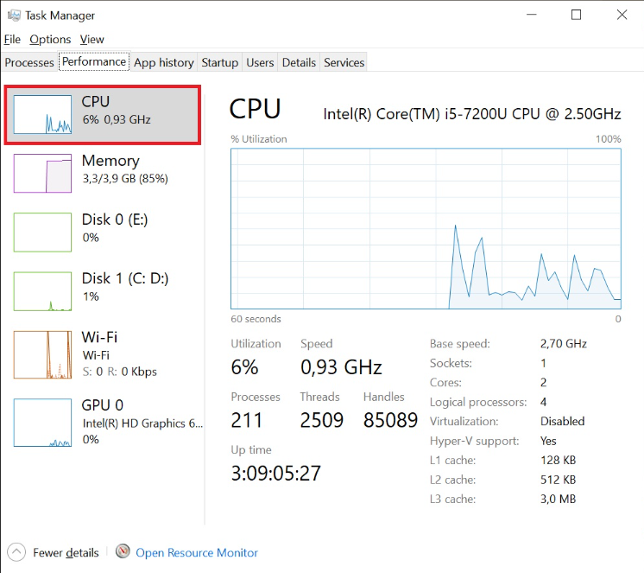Show Wi-Fi network activity graph thumbnail

(42, 354)
